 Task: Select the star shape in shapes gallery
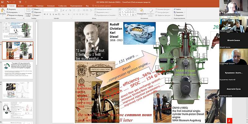pyautogui.click(x=133, y=15)
